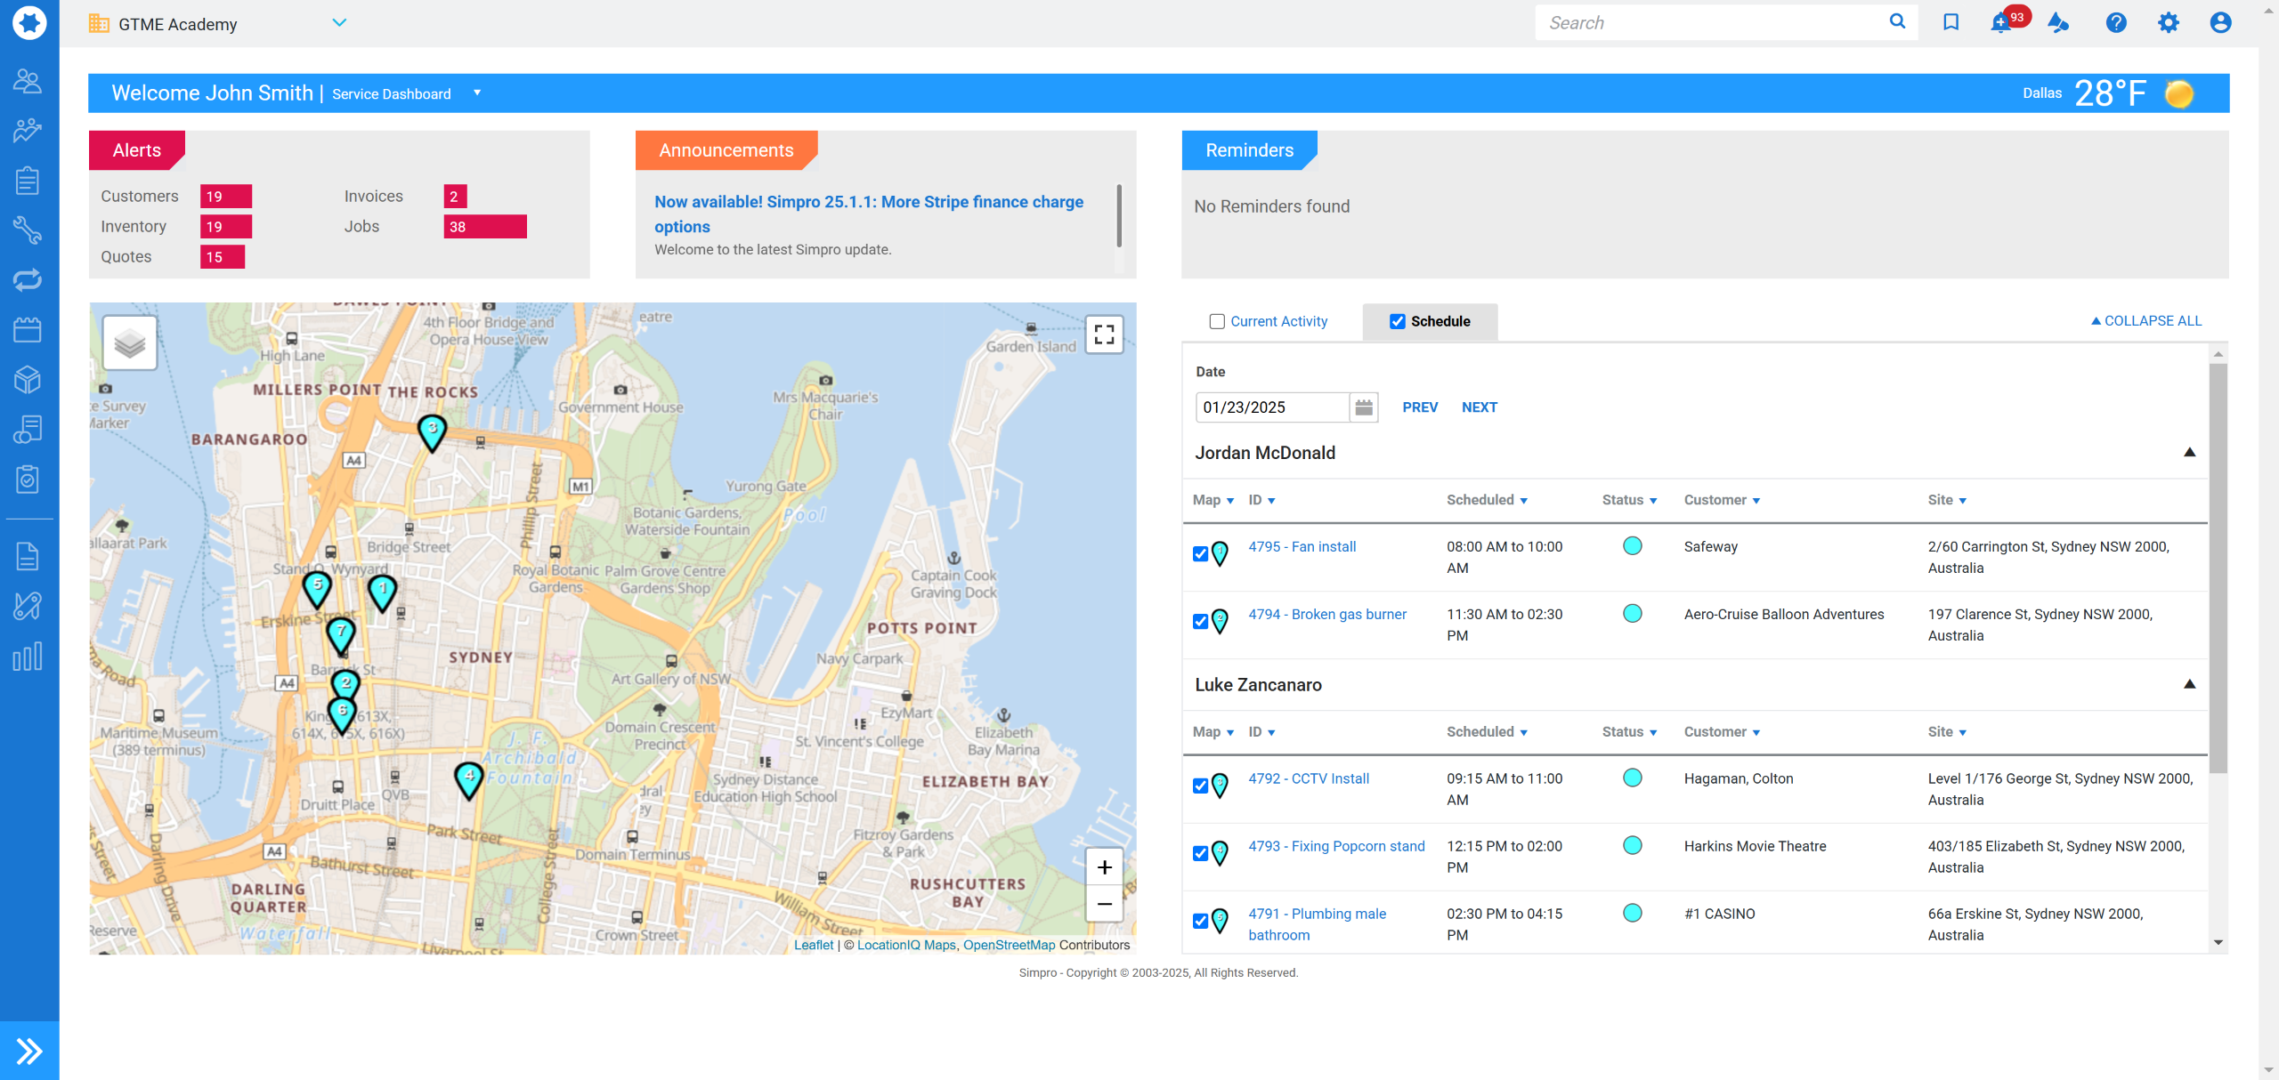This screenshot has width=2279, height=1080.
Task: Open the map layers selector icon
Action: 130,343
